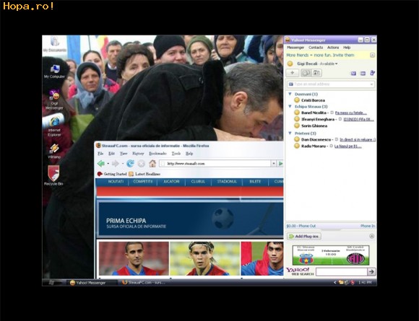Open Firefox History menu
This screenshot has height=321, width=419.
point(138,154)
